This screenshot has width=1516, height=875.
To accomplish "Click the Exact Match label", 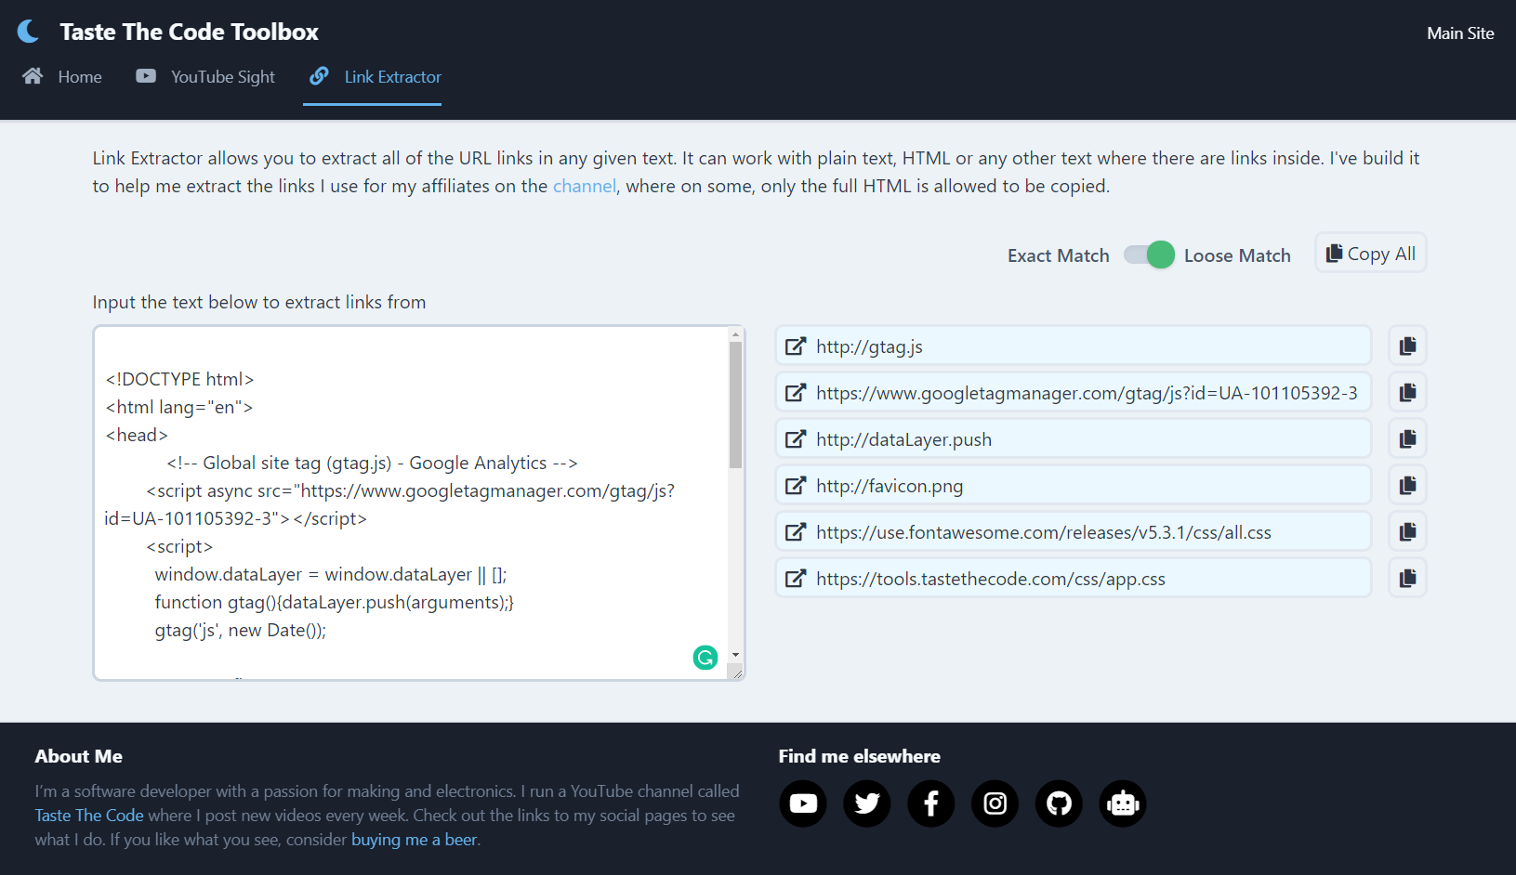I will (1058, 255).
